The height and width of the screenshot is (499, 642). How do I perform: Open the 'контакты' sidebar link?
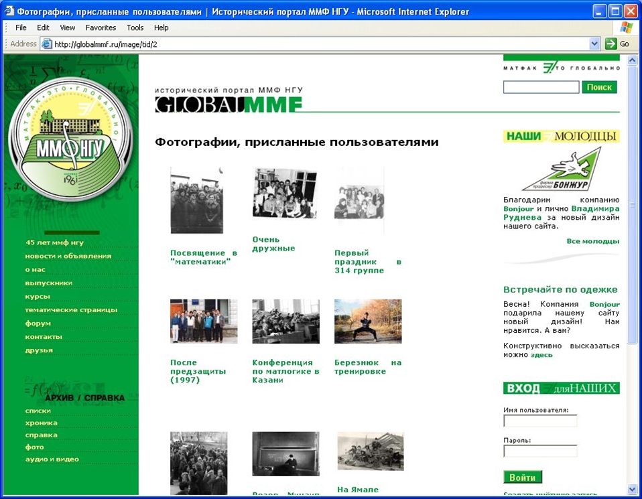tap(44, 337)
